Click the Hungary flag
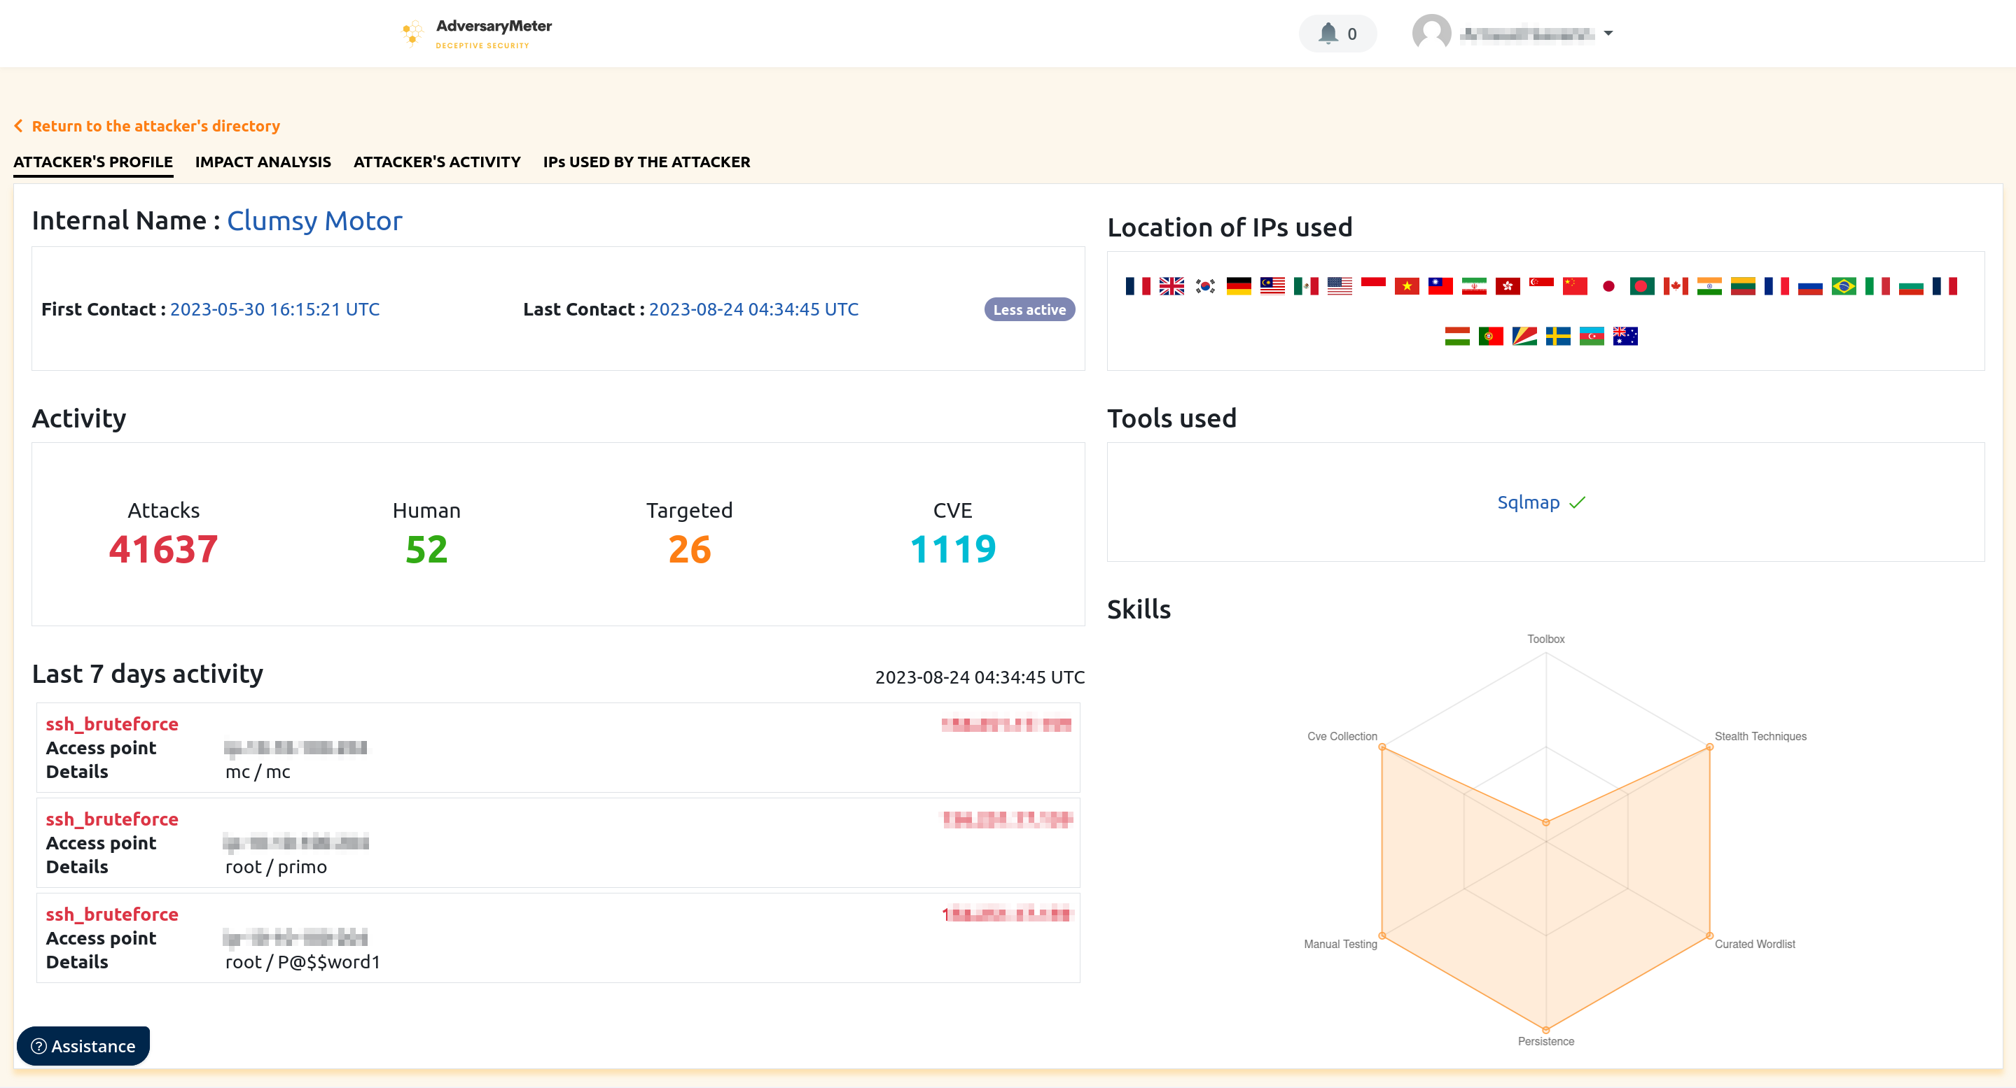The image size is (2016, 1088). (1457, 337)
